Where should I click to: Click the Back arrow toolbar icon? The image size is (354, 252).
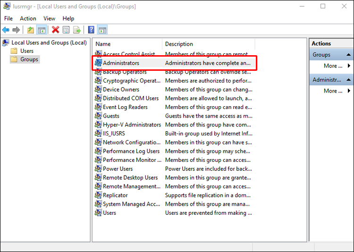pyautogui.click(x=6, y=30)
